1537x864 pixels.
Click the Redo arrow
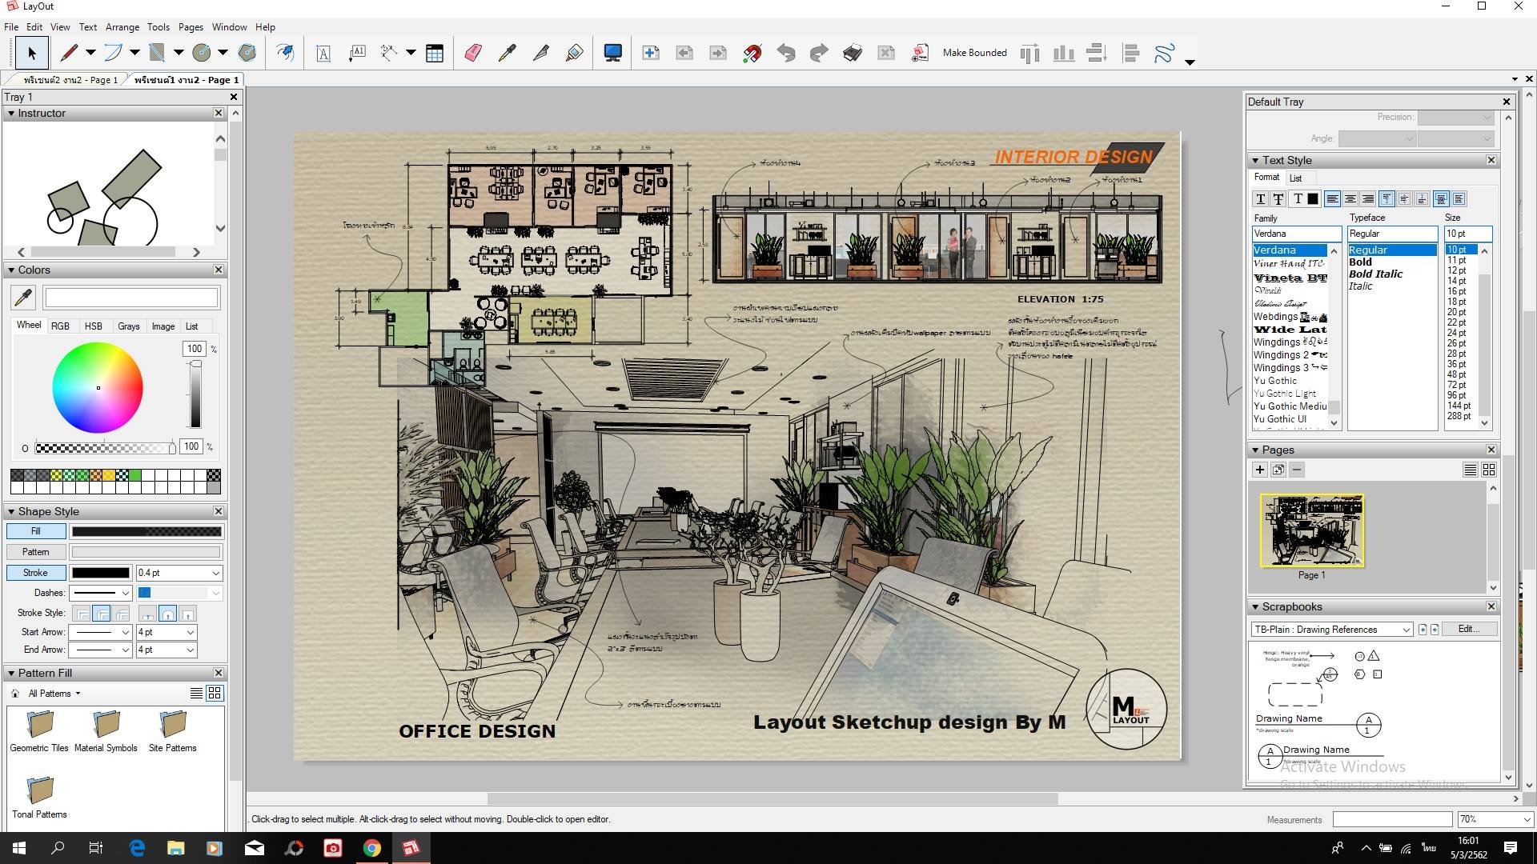coord(819,54)
